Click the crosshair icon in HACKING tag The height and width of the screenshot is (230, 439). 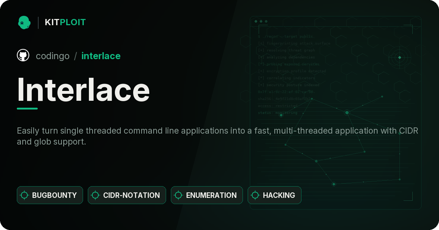(x=255, y=195)
